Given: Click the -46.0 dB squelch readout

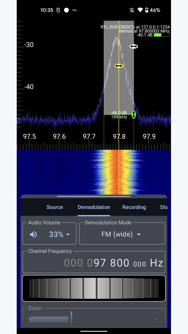Looking at the screenshot, I should pos(119,113).
